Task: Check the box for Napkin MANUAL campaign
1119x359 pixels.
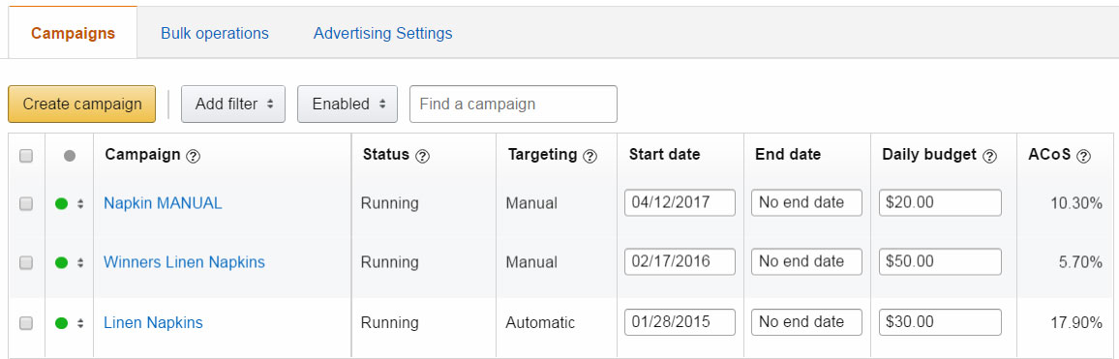Action: click(x=26, y=203)
